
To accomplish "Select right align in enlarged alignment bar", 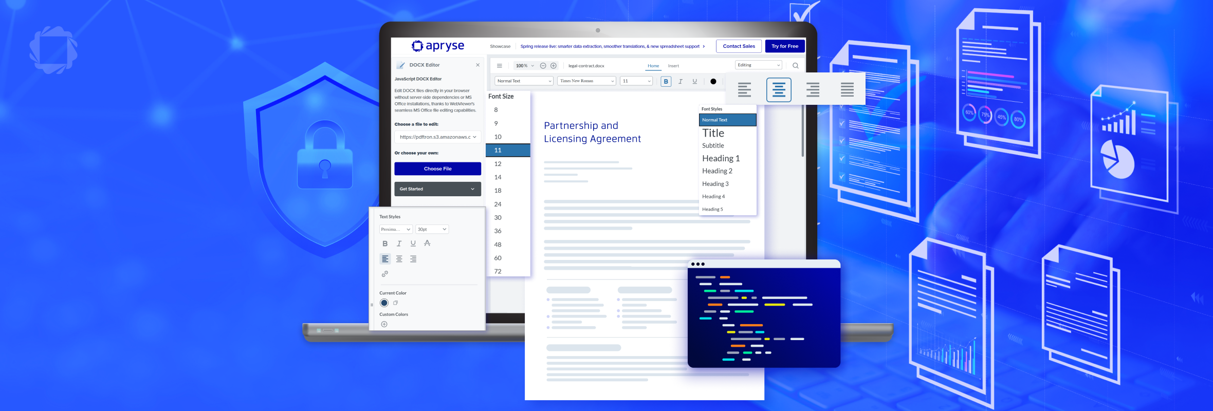I will tap(813, 90).
